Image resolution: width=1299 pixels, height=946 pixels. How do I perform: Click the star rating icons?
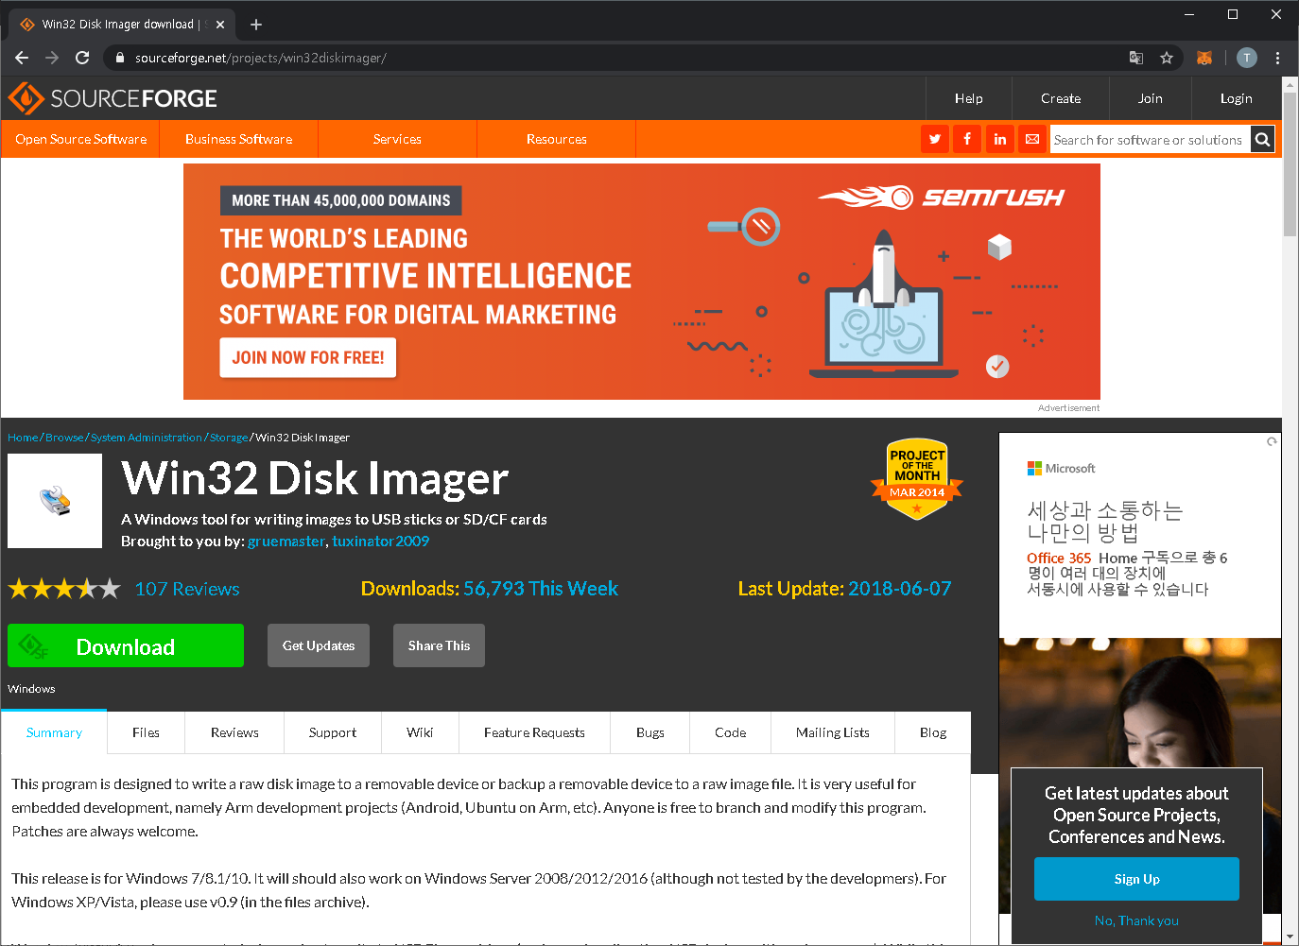(x=64, y=589)
